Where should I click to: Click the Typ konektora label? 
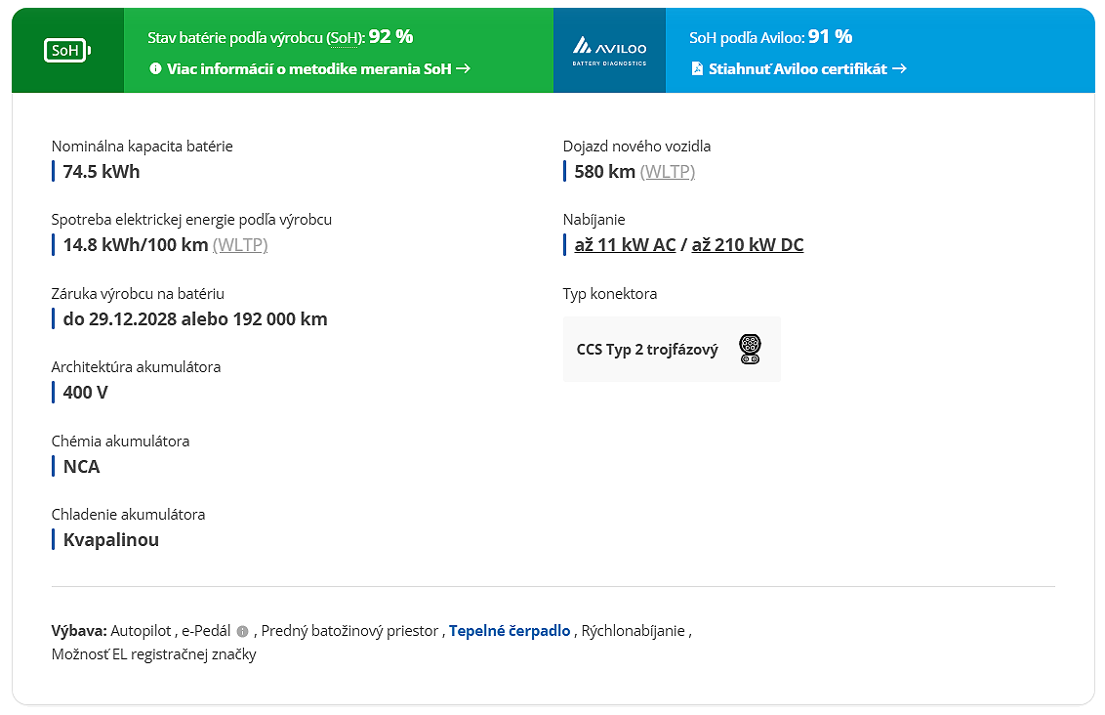tap(610, 293)
